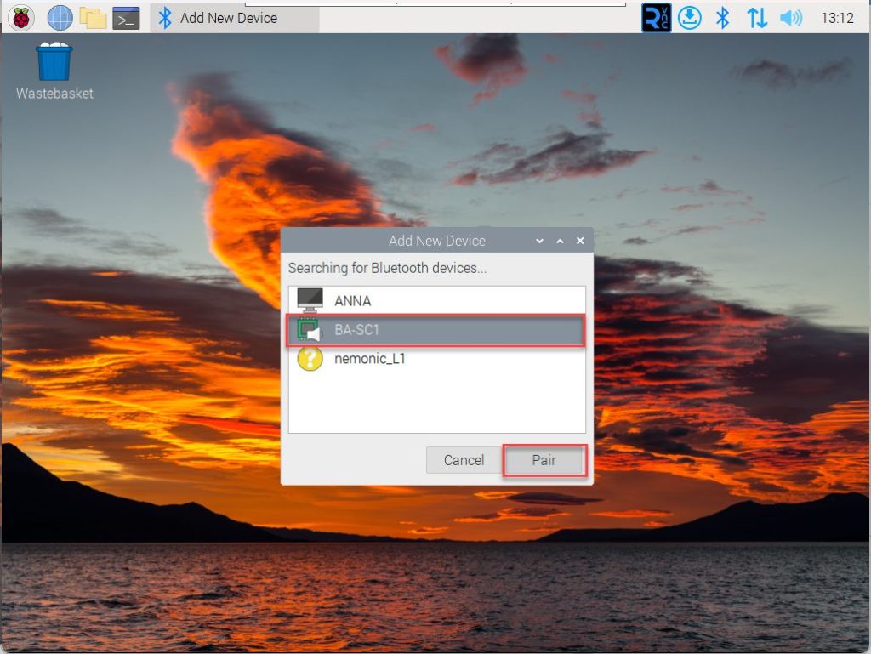Cancel the Add New Device dialog
Screen dimensions: 871x654
464,460
